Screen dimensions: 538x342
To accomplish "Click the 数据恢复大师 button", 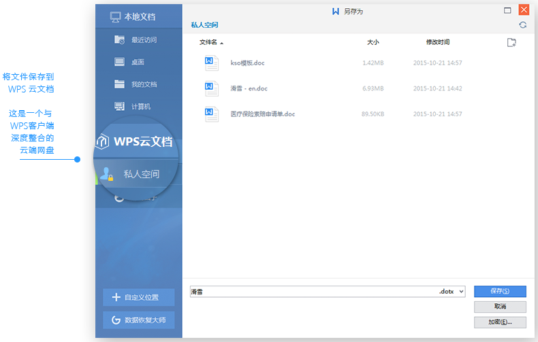I will (139, 320).
